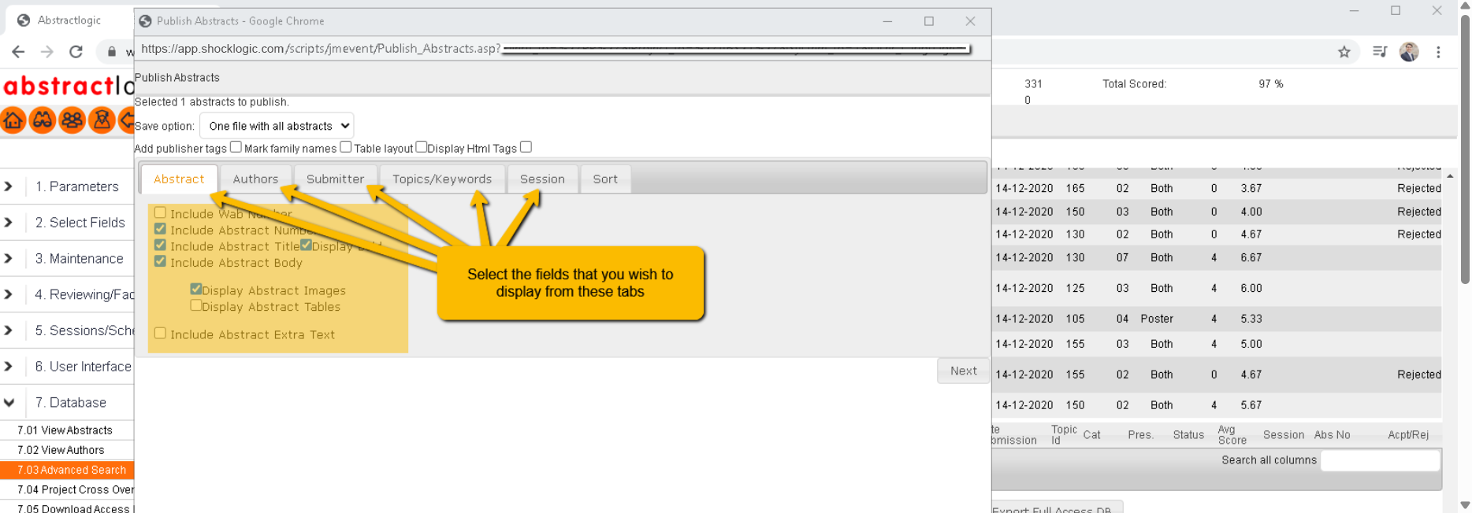
Task: Open the Sort tab
Action: click(x=605, y=179)
